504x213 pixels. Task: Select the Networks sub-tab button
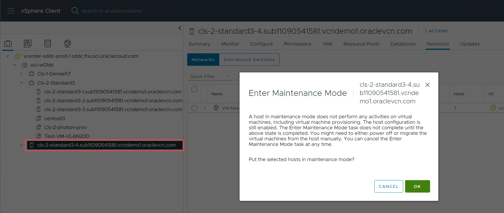pos(203,60)
